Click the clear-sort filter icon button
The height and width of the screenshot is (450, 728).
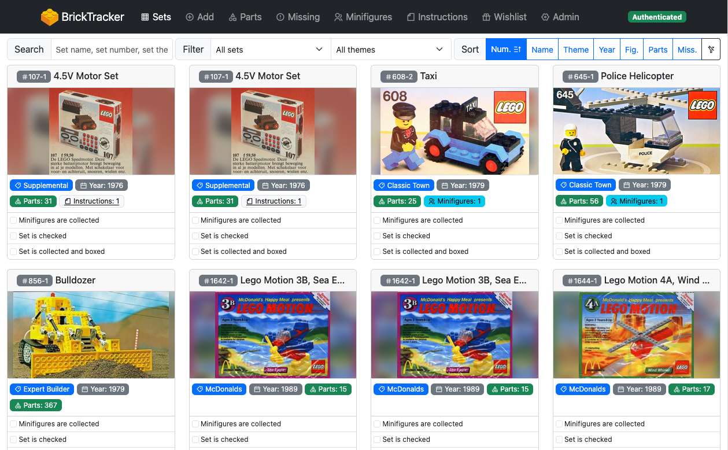coord(711,50)
